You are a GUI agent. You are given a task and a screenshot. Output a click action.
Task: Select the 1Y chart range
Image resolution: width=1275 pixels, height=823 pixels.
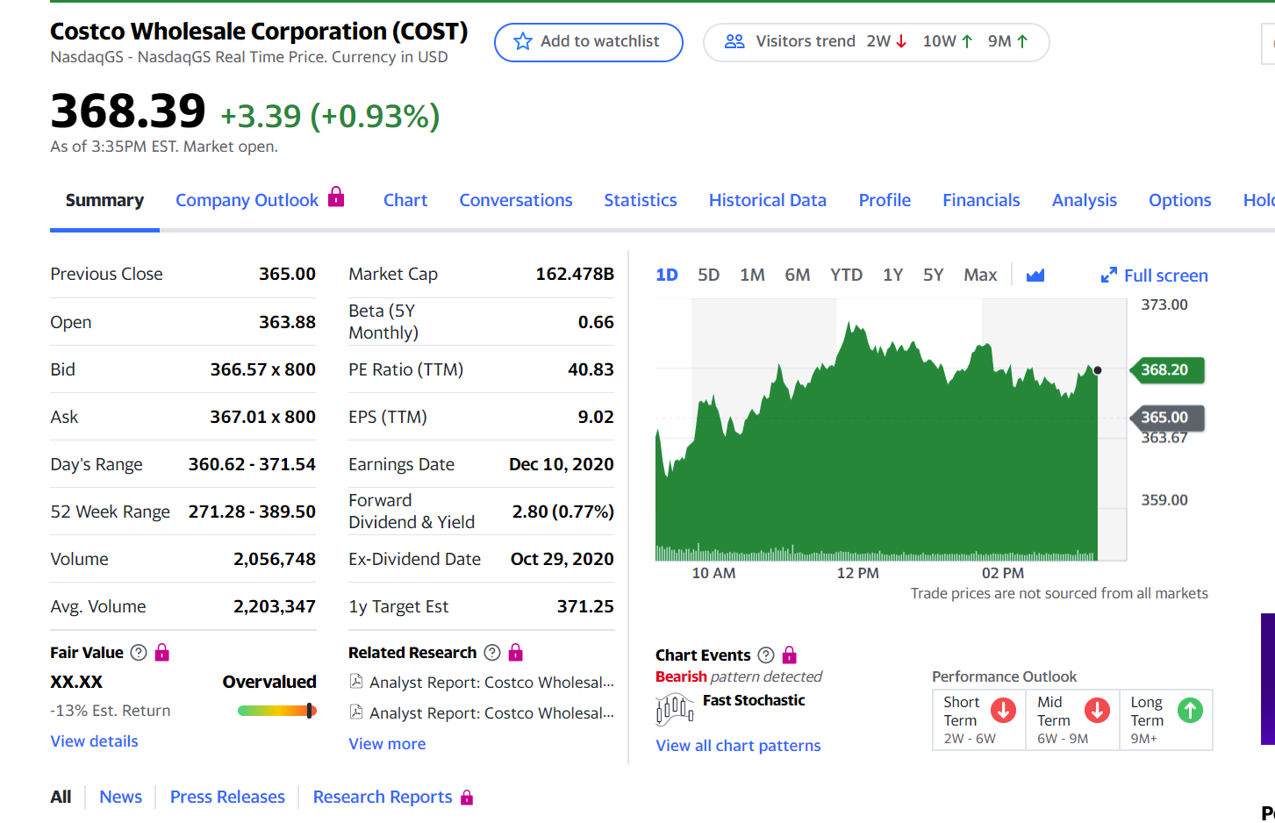click(x=893, y=275)
